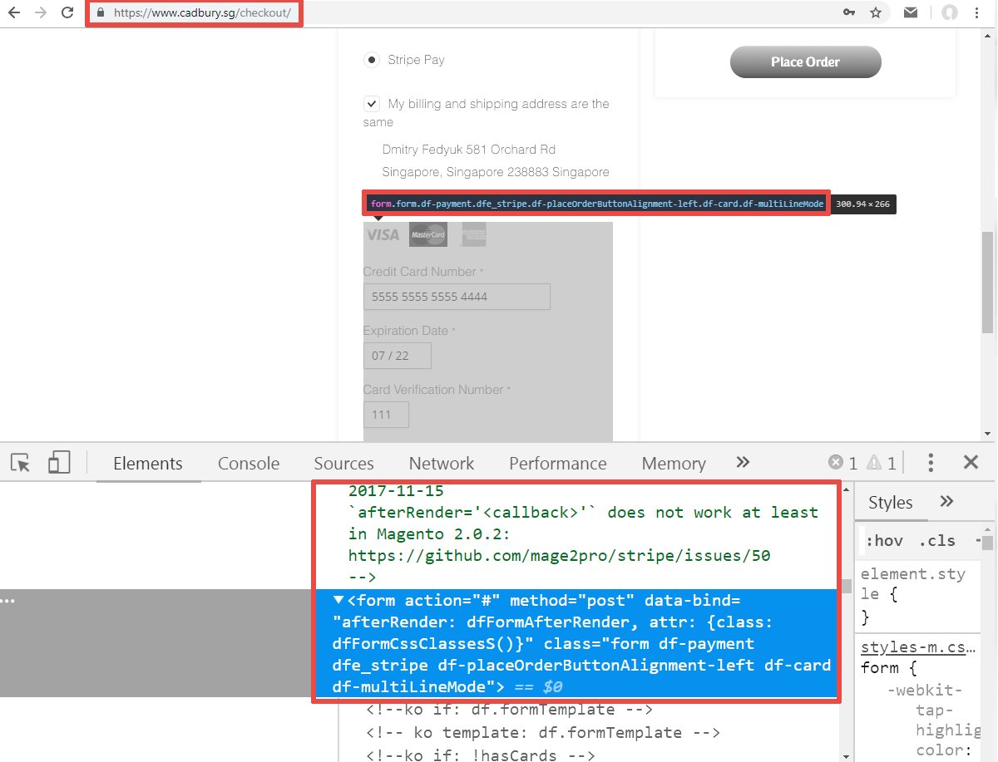Show more Styles pane tabs chevron

coord(946,501)
